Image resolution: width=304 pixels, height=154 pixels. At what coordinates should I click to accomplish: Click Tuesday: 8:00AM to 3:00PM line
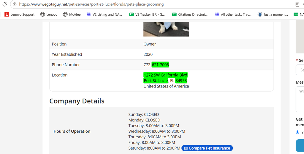pos(154,126)
